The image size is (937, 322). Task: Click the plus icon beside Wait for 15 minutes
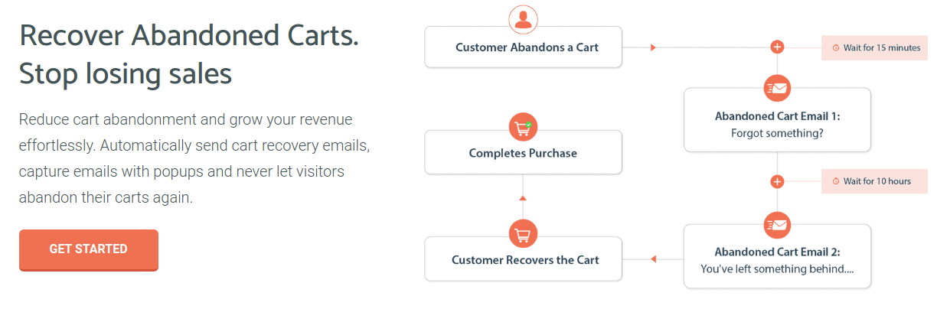777,47
